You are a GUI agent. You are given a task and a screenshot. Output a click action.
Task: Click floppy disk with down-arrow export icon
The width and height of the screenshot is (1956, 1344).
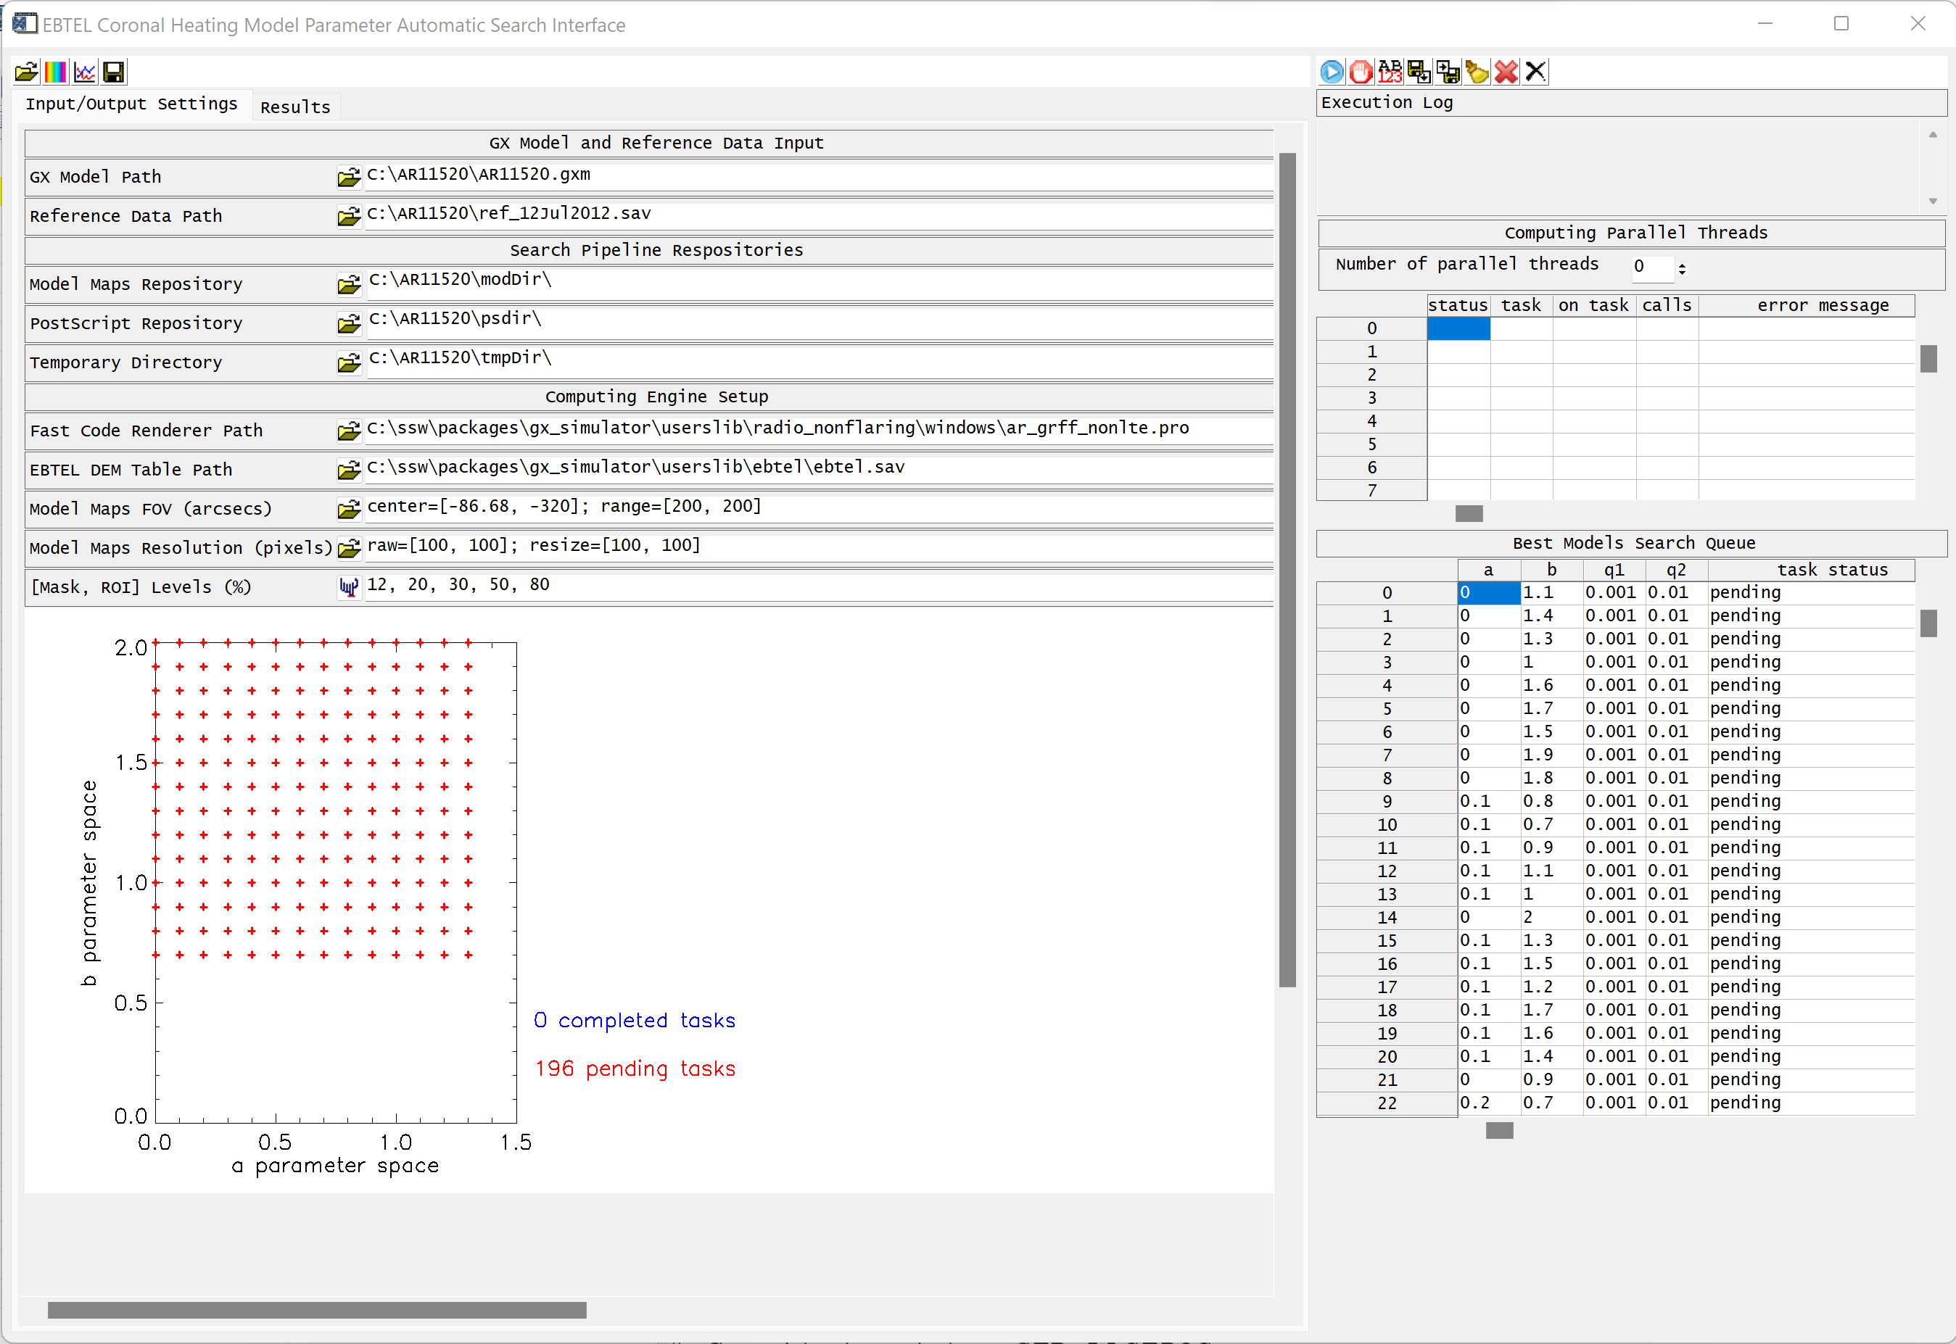[x=1419, y=72]
